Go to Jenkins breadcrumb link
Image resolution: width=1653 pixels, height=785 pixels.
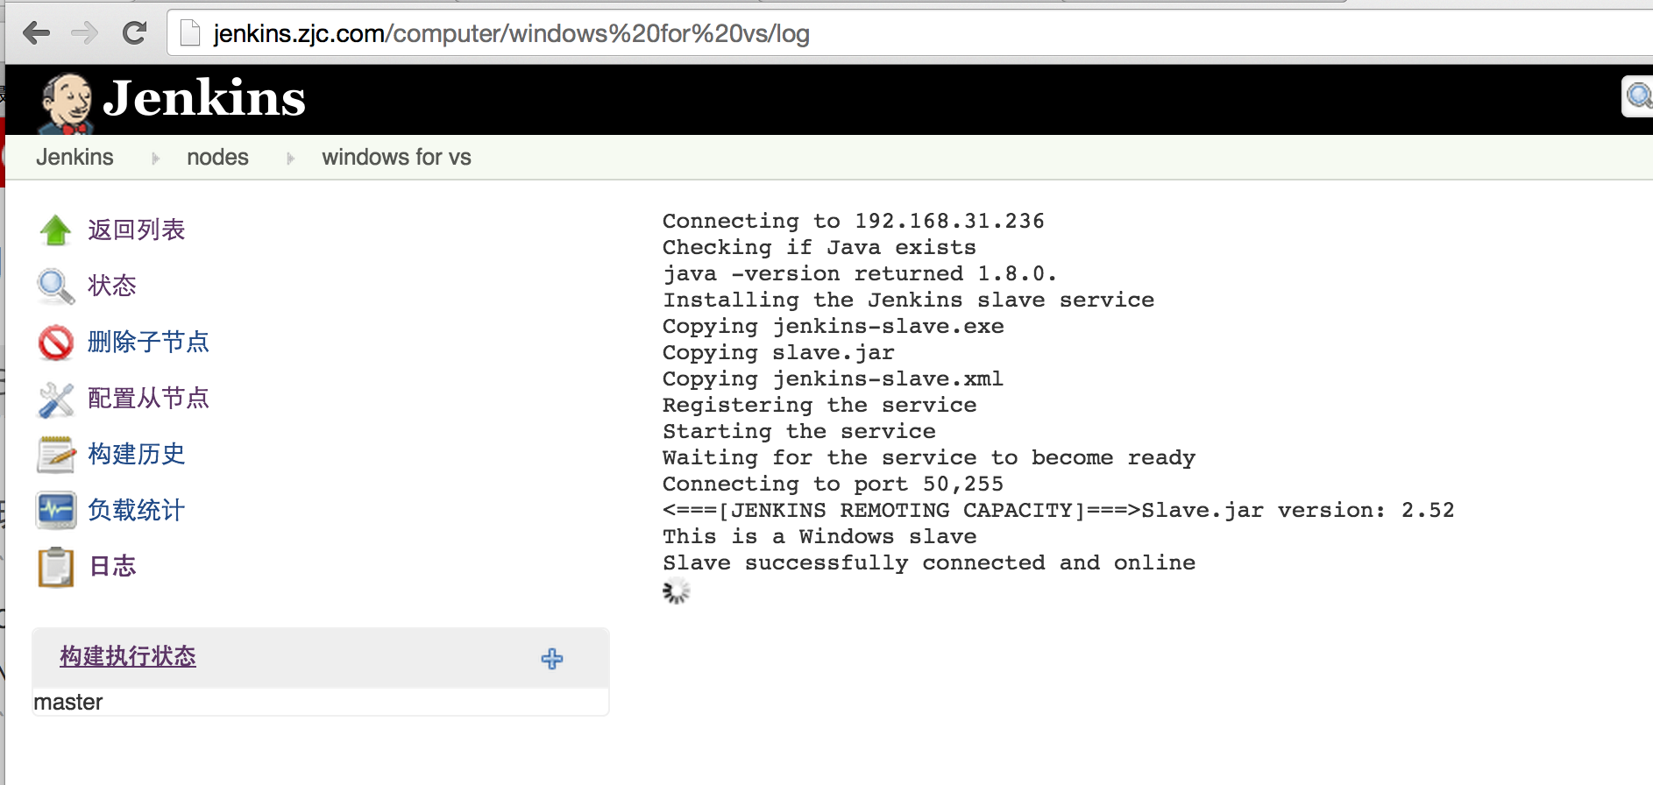(74, 157)
